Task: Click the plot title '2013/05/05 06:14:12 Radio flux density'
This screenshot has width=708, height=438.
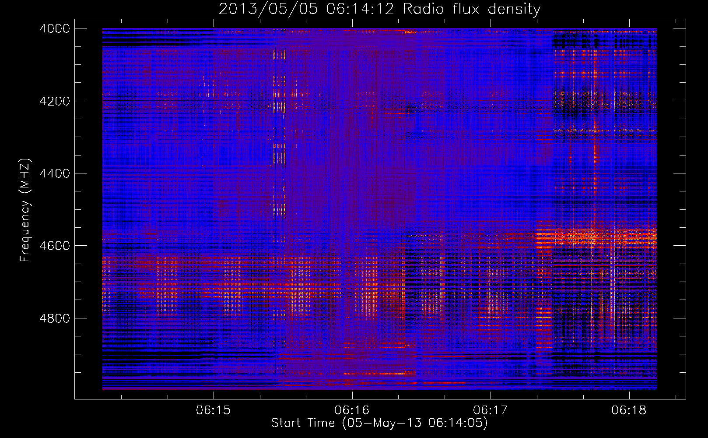Action: [379, 9]
